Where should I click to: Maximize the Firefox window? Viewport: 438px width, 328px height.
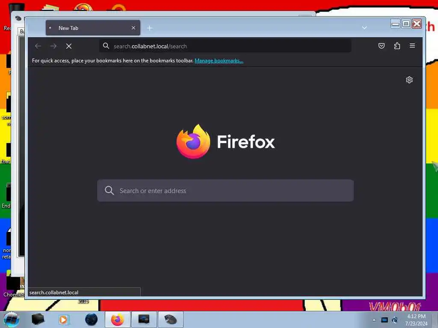coord(406,24)
